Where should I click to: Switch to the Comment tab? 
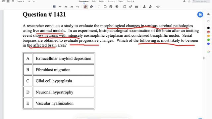[x=84, y=1]
